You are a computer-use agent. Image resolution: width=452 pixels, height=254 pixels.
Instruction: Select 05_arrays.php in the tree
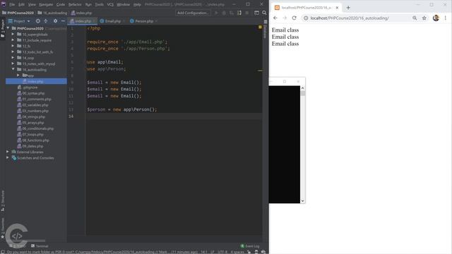(33, 123)
